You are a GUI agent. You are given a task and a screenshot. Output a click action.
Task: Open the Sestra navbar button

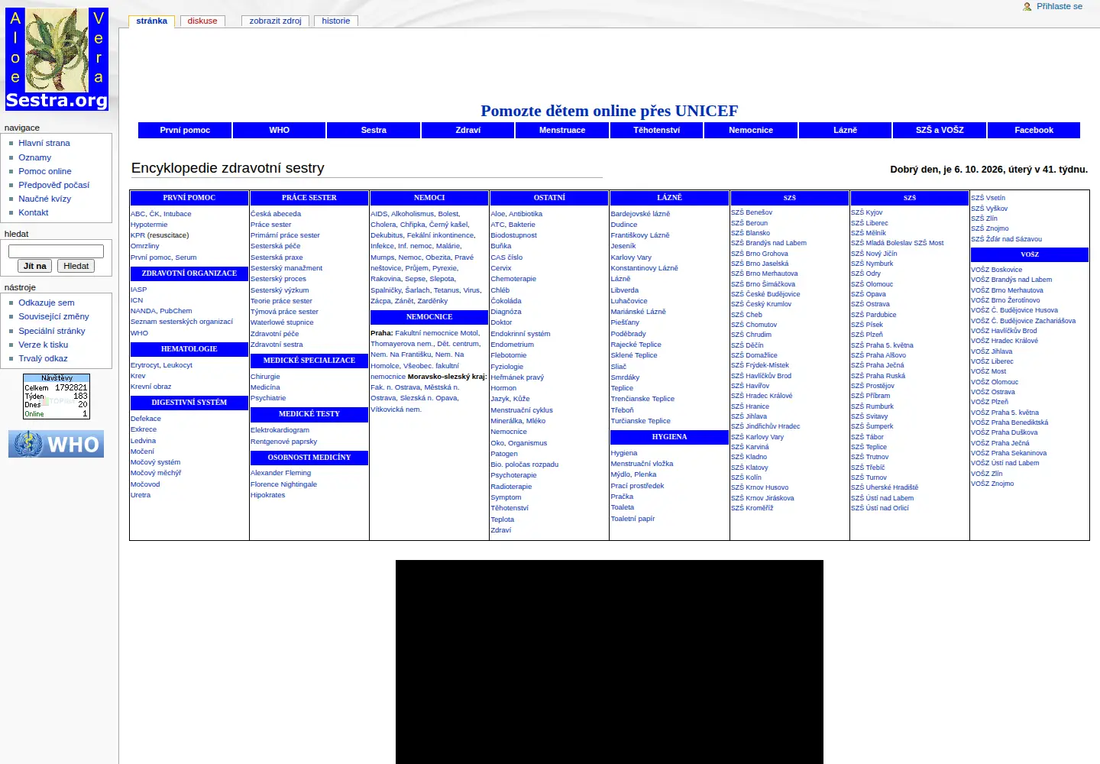point(374,130)
